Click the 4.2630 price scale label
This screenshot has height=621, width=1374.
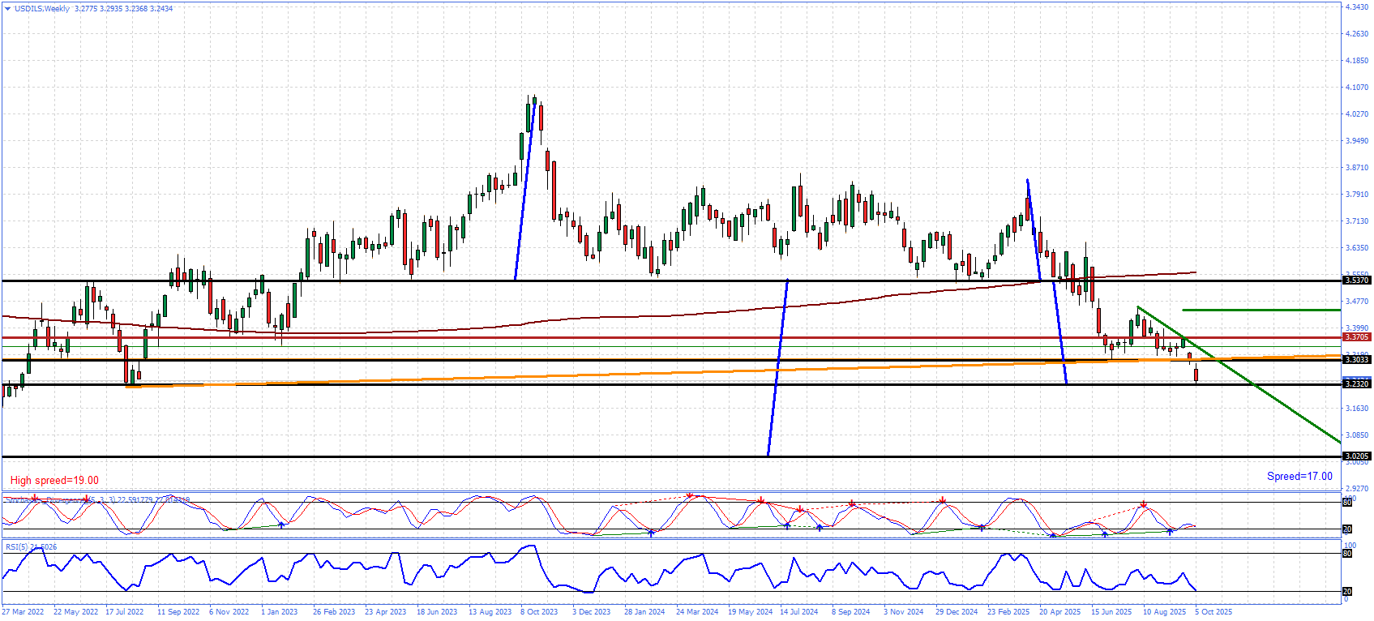pos(1357,34)
